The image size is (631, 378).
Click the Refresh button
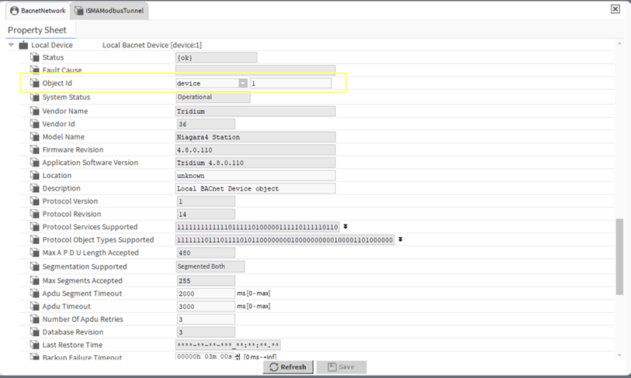tap(288, 367)
